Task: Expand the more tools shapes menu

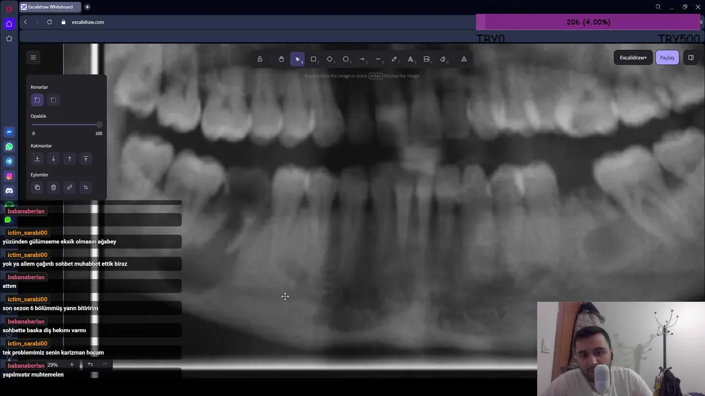Action: [464, 59]
